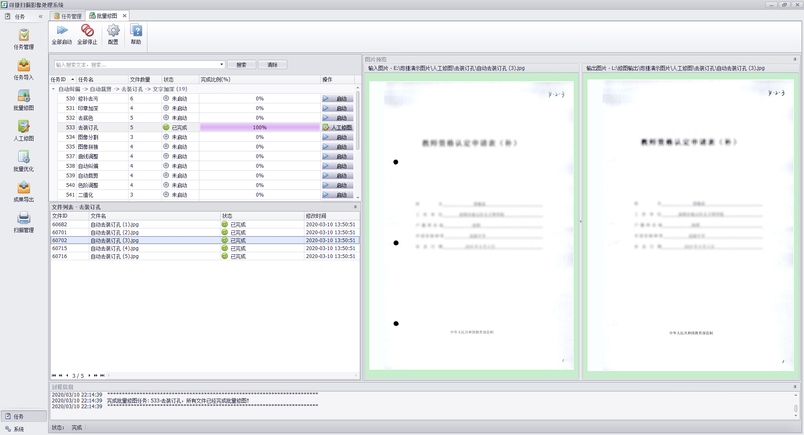This screenshot has height=435, width=804.
Task: Start task 534 图像分割
Action: tap(338, 137)
